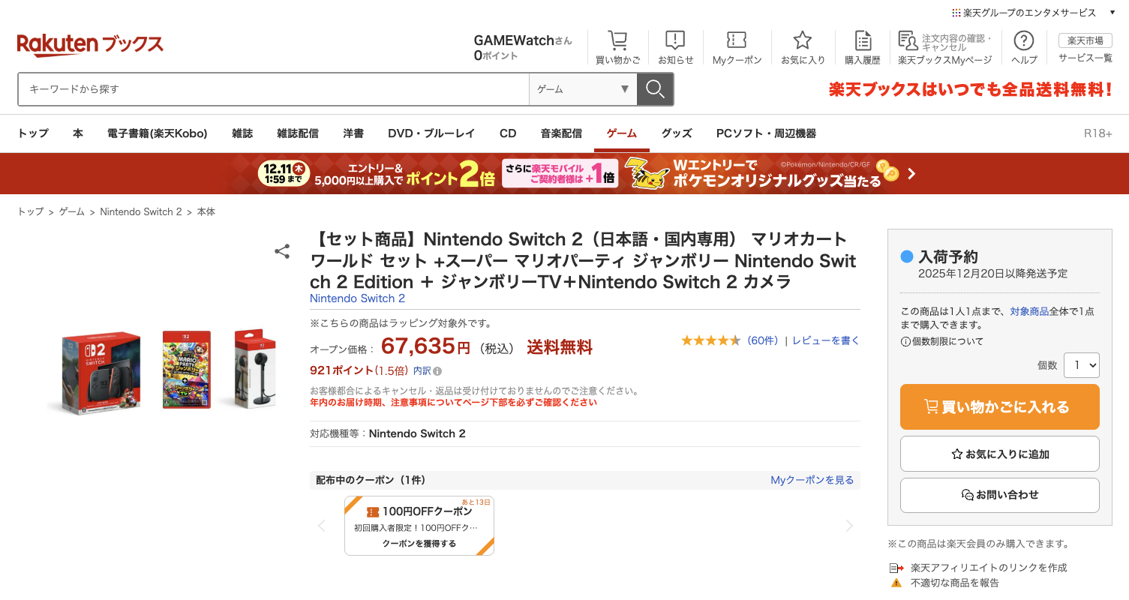
Task: Open the search category ゲーム dropdown
Action: (x=583, y=89)
